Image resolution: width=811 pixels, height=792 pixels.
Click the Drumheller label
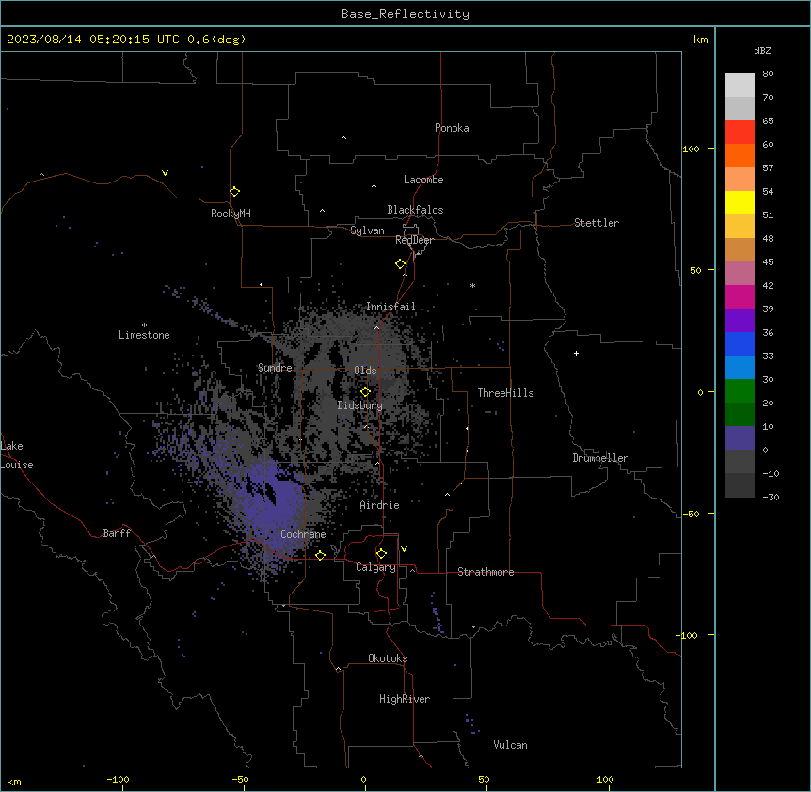click(x=600, y=458)
